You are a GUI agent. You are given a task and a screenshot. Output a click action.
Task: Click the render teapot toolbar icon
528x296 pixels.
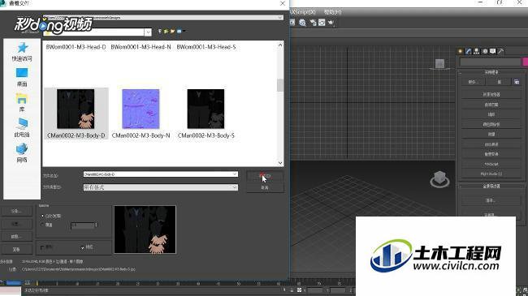(x=331, y=23)
